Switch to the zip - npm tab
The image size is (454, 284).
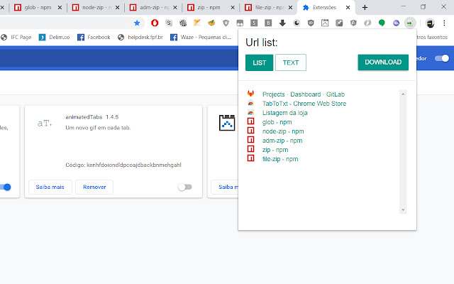(x=211, y=8)
